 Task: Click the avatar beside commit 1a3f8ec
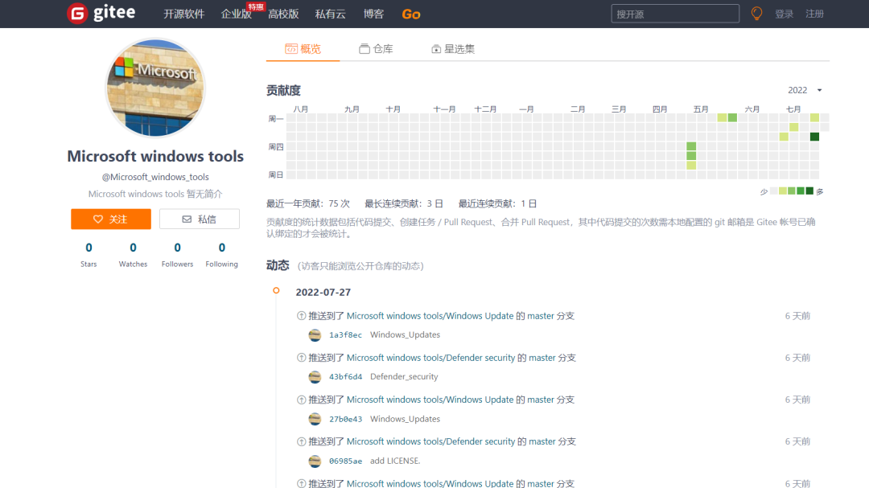coord(315,335)
